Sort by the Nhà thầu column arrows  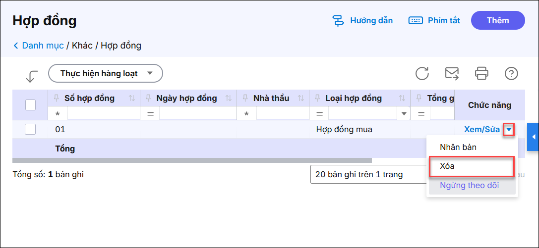[301, 98]
